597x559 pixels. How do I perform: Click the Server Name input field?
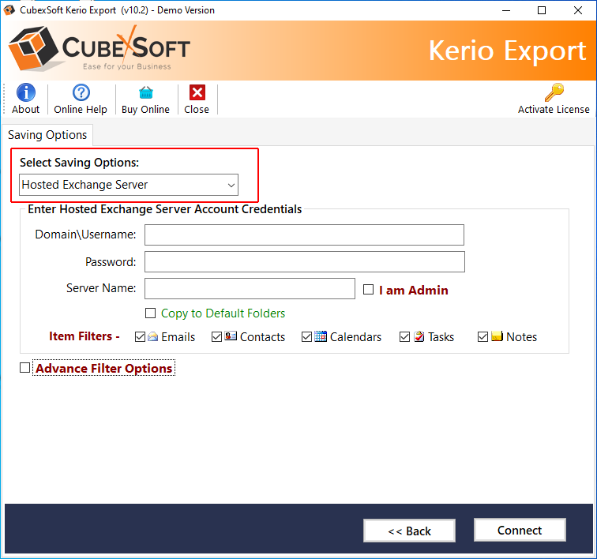250,288
